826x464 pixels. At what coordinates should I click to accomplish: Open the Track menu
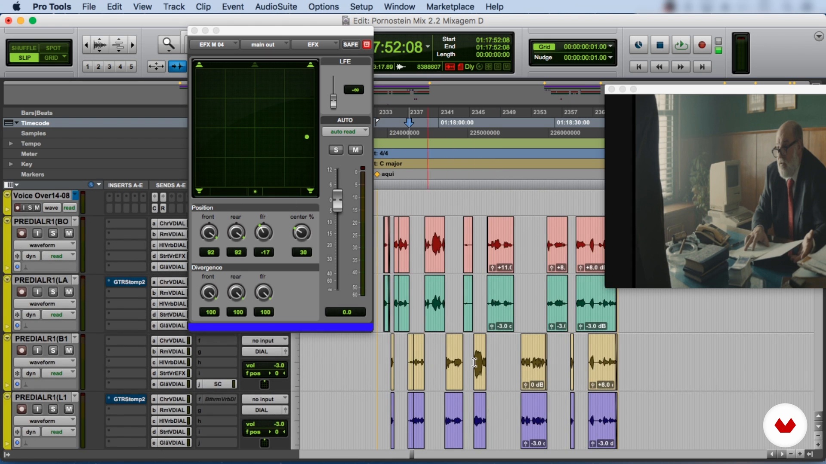click(174, 6)
